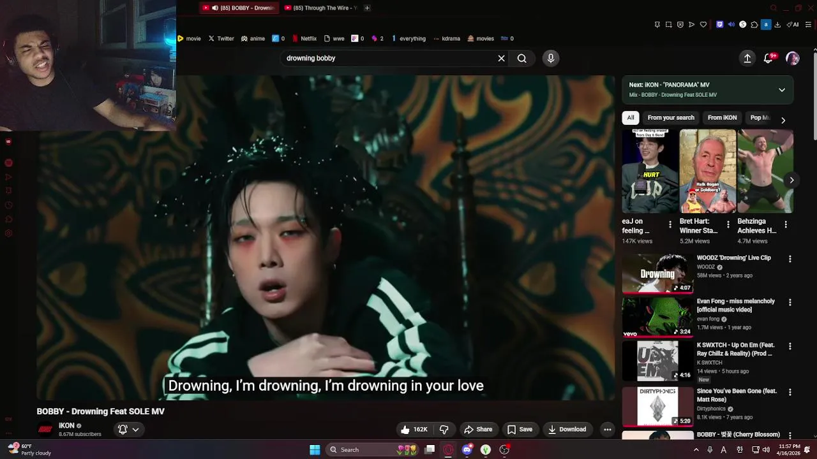The width and height of the screenshot is (817, 459).
Task: Open eaJ on feeling short thumbnail
Action: click(x=650, y=171)
